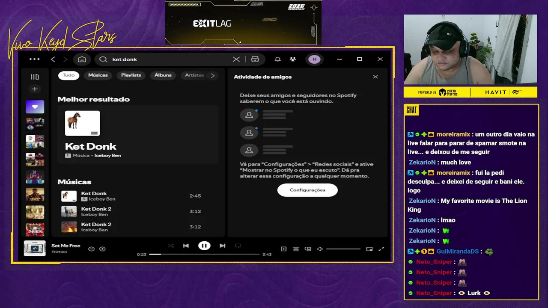Click the 3:12 duration of gray-cover 'Ket Donk 2'
Screen dimensions: 548x308
195,211
